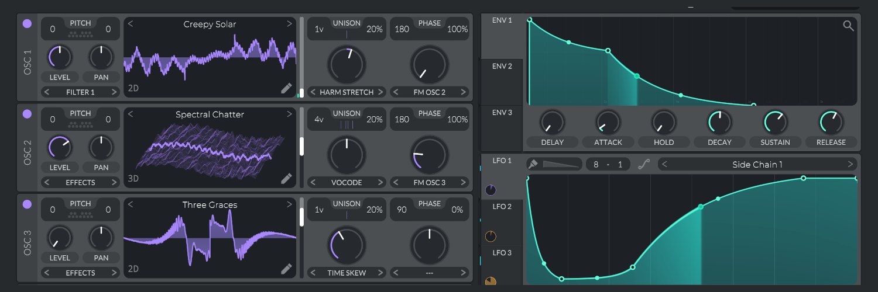
Task: Click OSC 3 phase value 90
Action: (402, 209)
